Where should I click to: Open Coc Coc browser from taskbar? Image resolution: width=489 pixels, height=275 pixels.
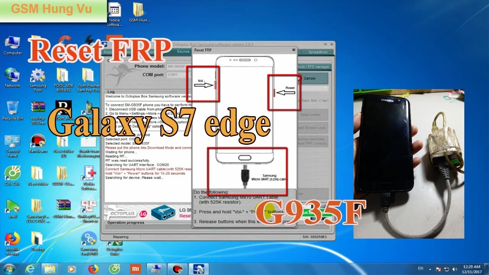point(114,269)
